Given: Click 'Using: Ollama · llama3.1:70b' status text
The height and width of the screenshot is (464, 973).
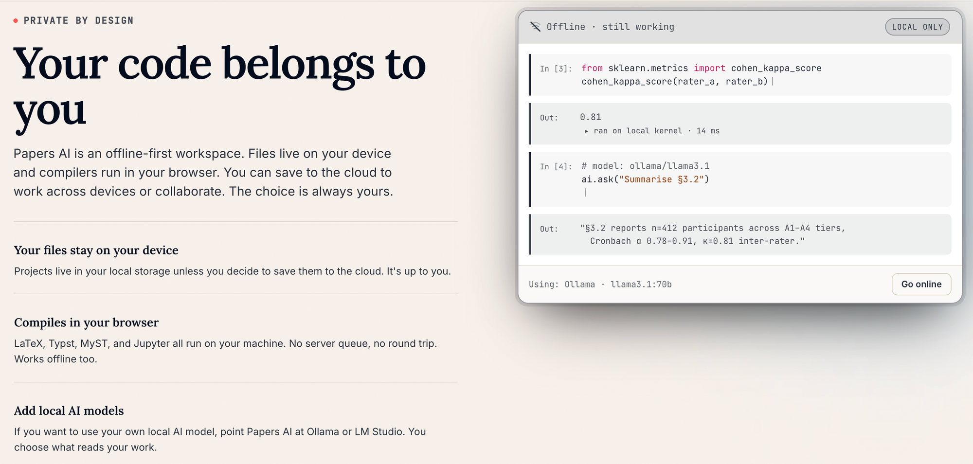Looking at the screenshot, I should click(600, 284).
